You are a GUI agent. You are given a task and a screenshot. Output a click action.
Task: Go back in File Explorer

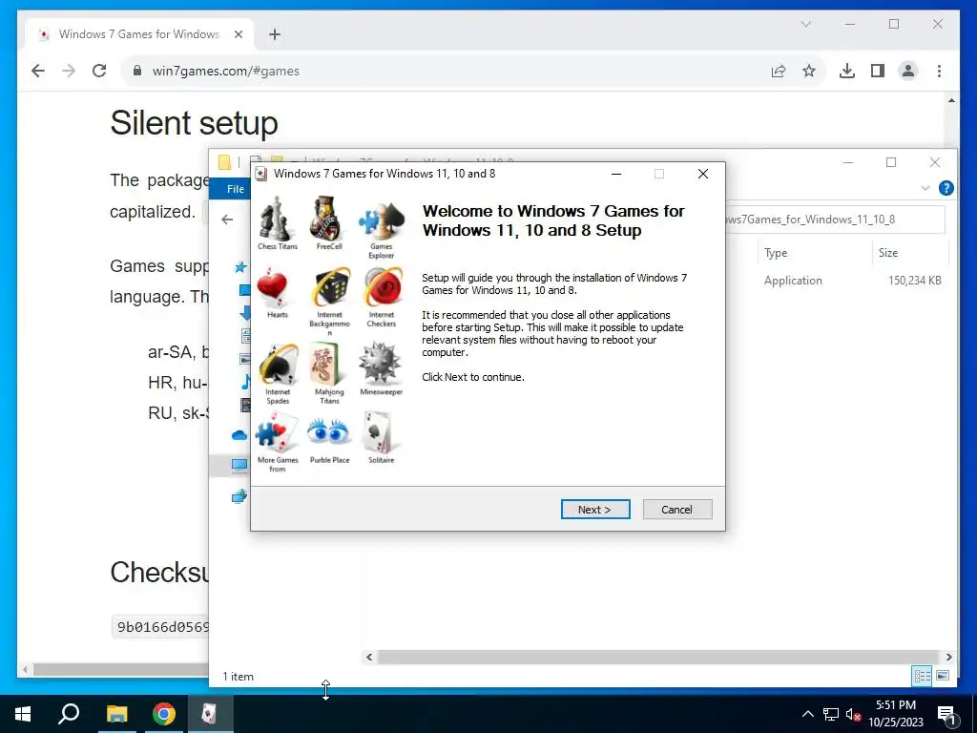pos(227,220)
